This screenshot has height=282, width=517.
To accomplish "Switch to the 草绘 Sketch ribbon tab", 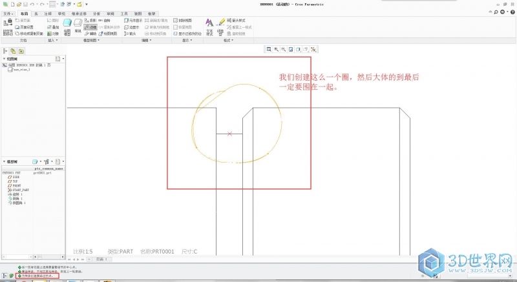I will (x=61, y=14).
